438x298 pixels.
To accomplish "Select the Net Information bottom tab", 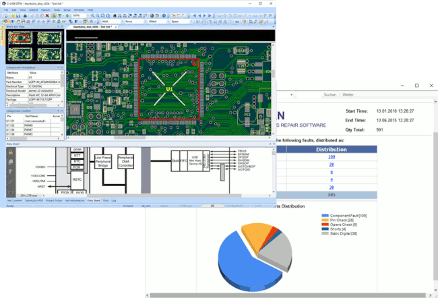I will 73,200.
